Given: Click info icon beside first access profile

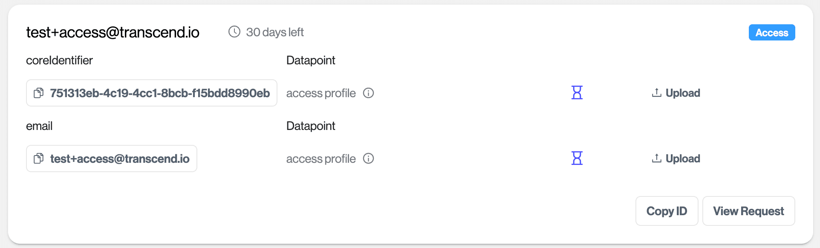Looking at the screenshot, I should tap(368, 93).
